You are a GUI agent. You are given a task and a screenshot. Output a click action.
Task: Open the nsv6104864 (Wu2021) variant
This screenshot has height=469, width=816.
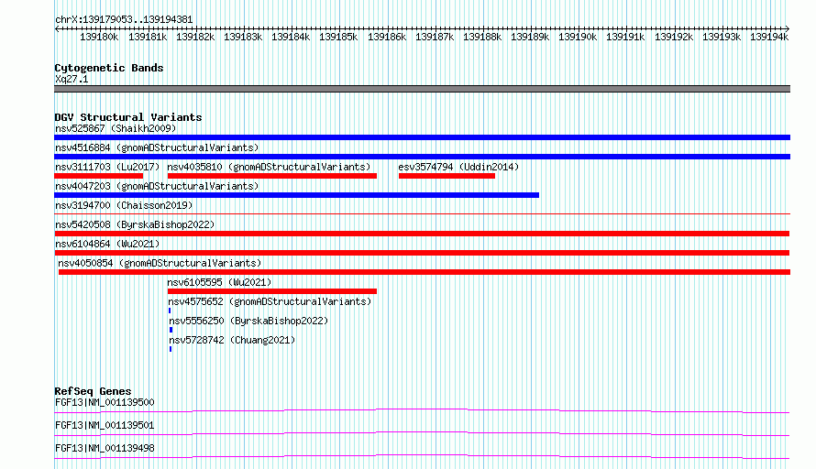(107, 244)
